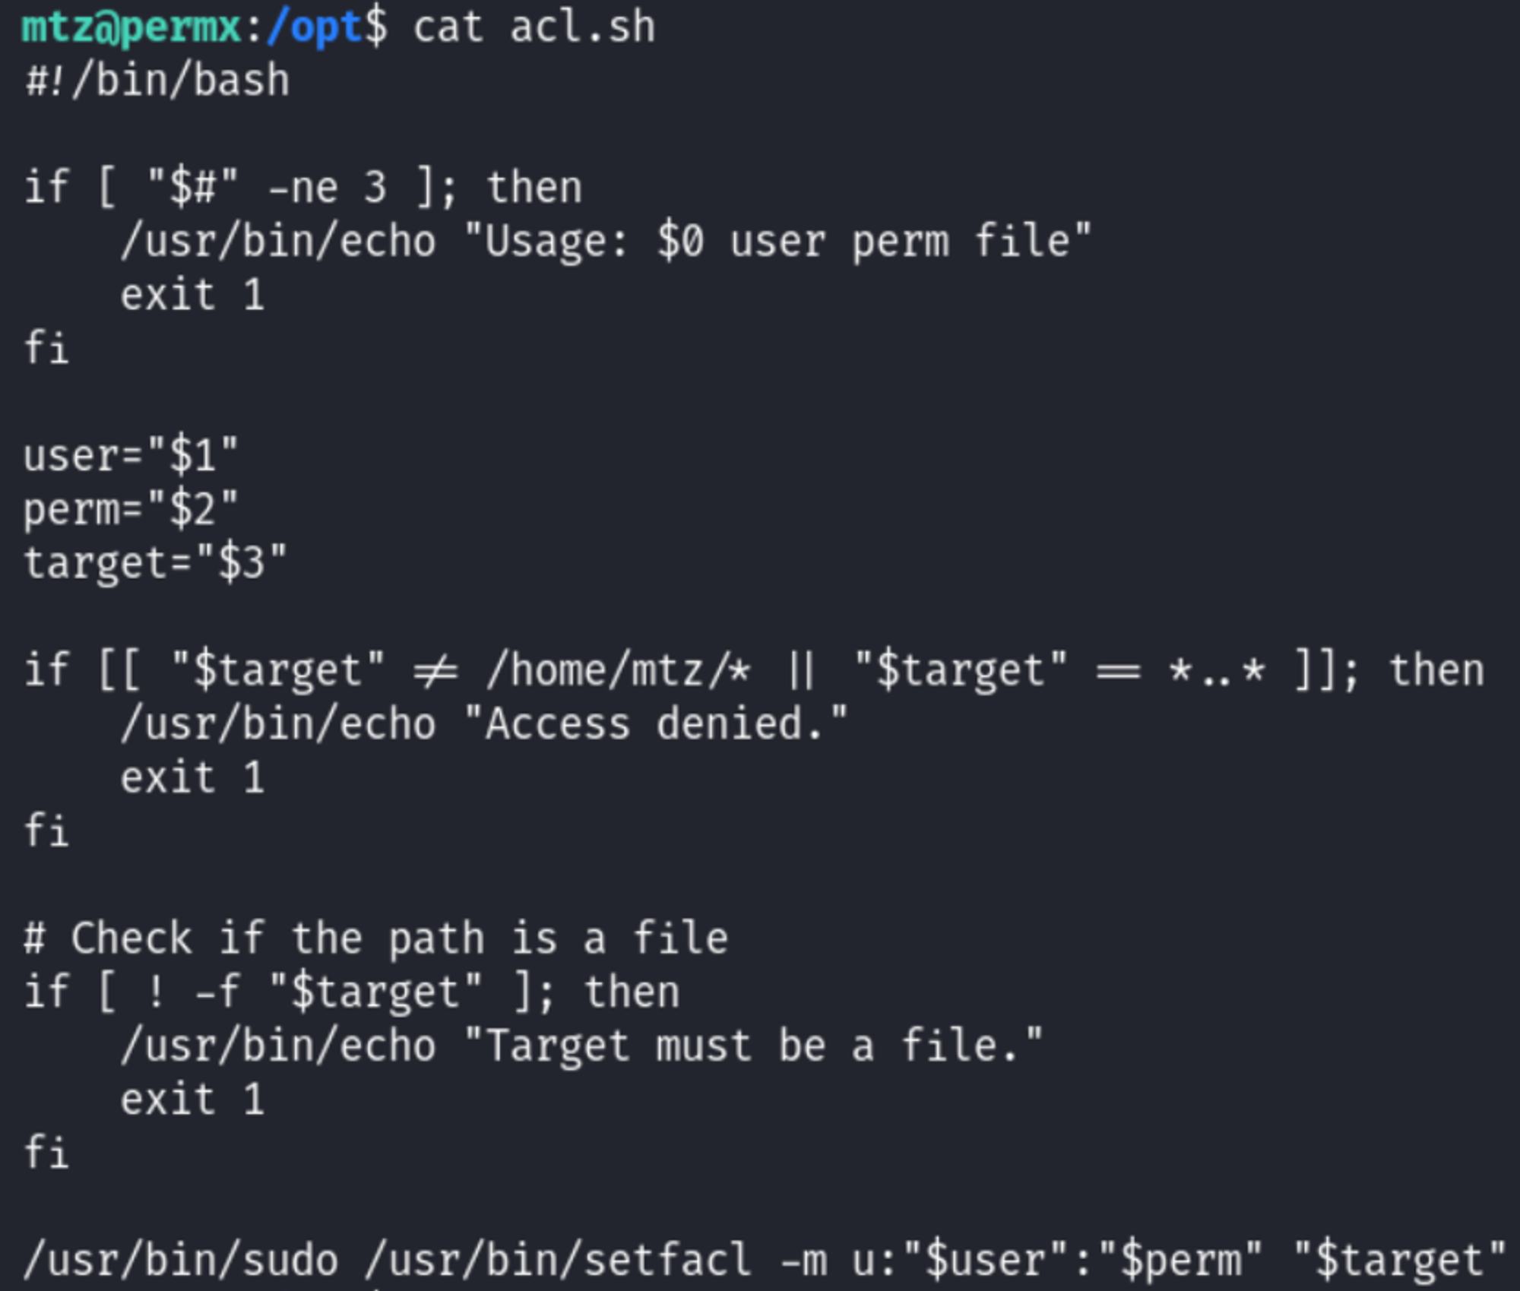The height and width of the screenshot is (1291, 1520).
Task: Click the perm="$2" assignment line
Action: pyautogui.click(x=131, y=509)
